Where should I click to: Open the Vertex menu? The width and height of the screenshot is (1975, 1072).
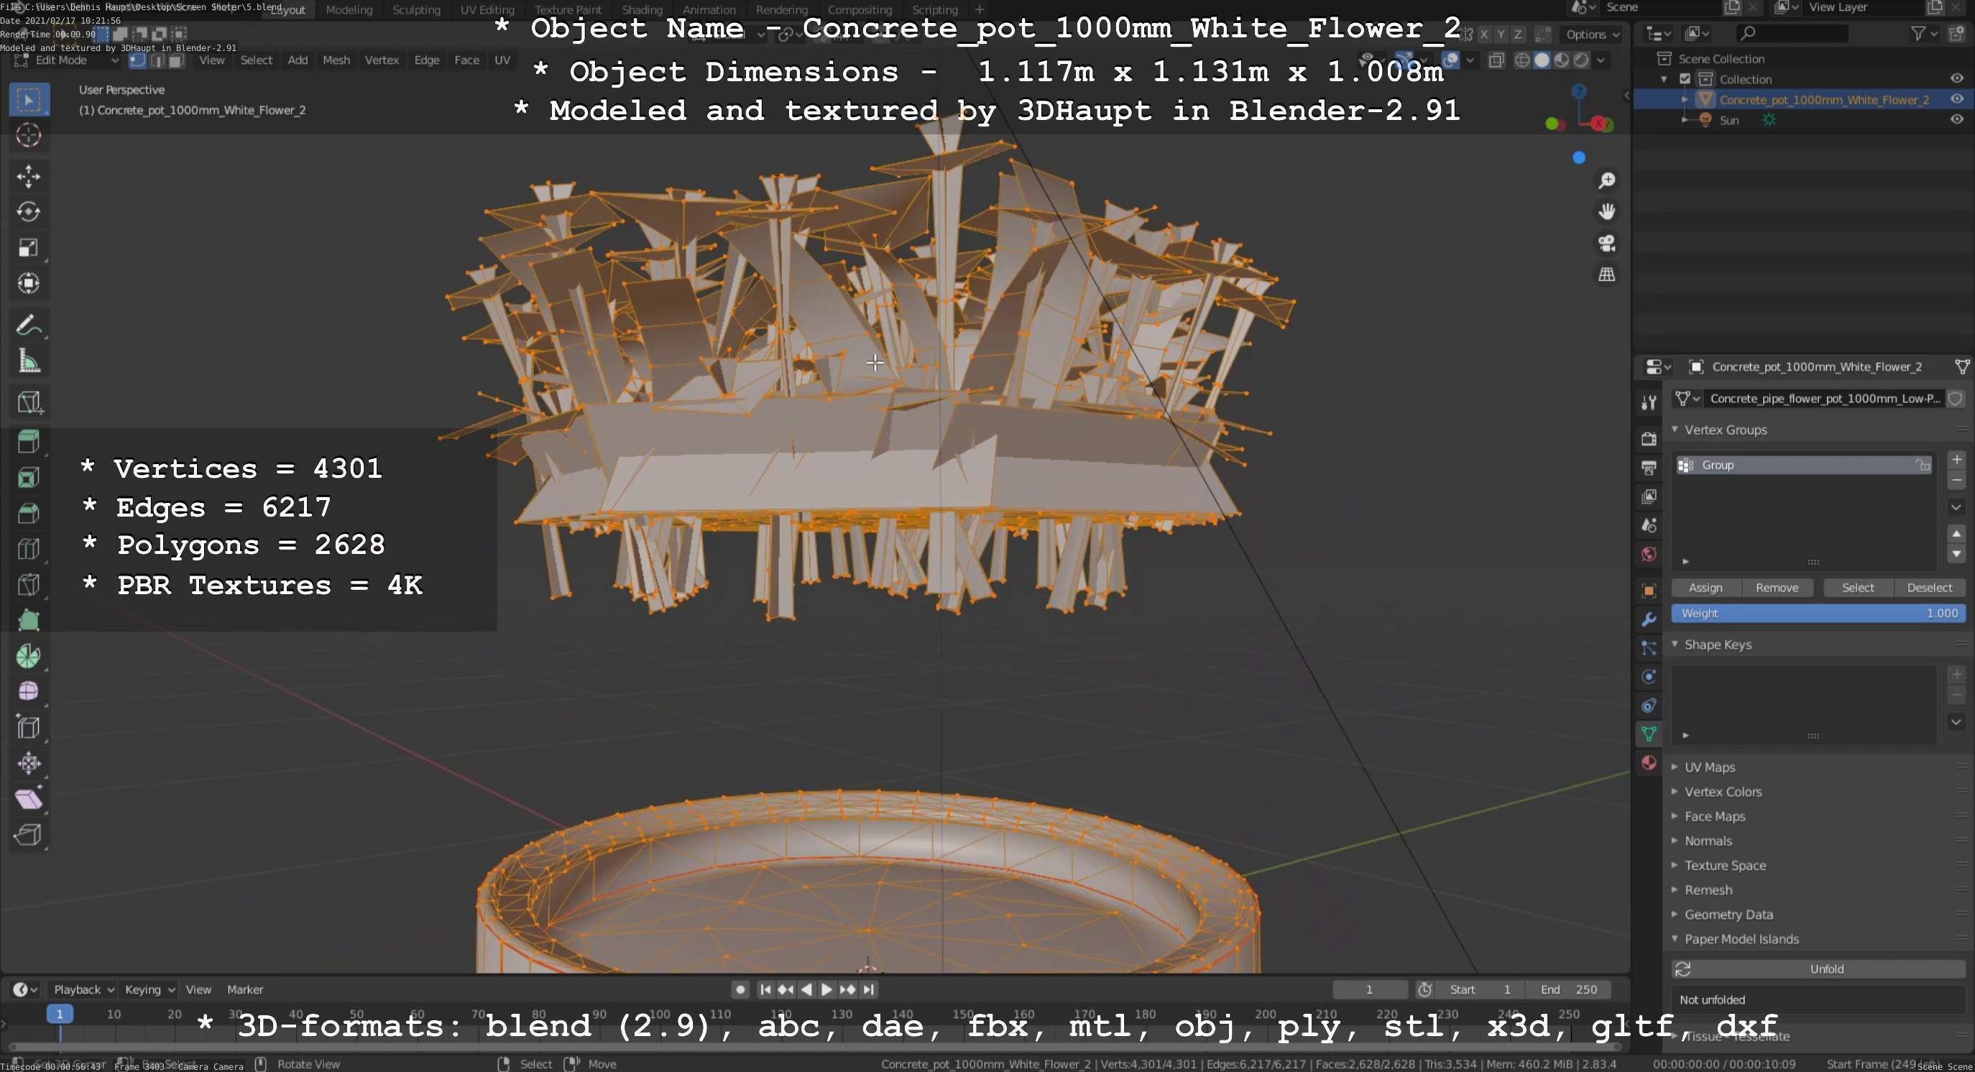click(382, 60)
